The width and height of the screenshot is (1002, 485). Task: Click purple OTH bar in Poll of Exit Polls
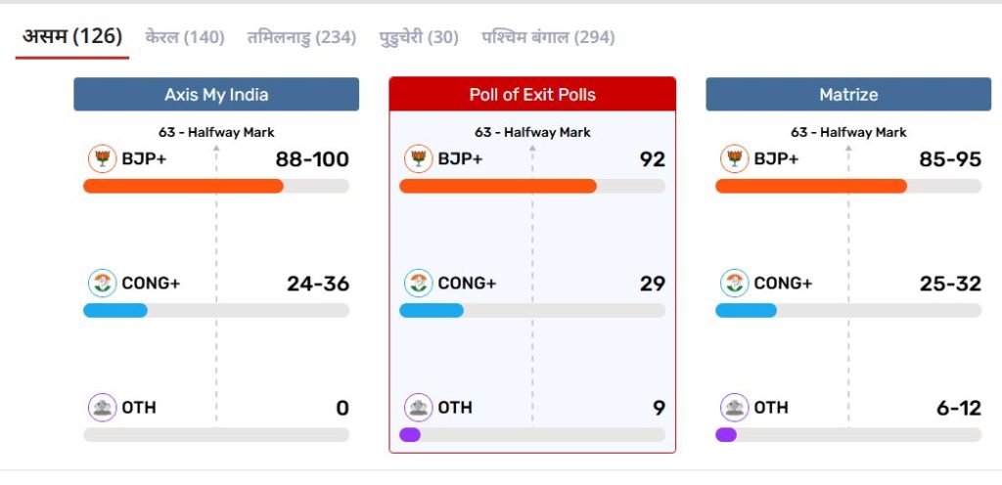[410, 435]
